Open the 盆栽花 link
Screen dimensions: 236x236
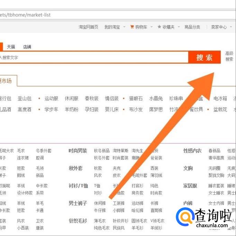(220, 109)
